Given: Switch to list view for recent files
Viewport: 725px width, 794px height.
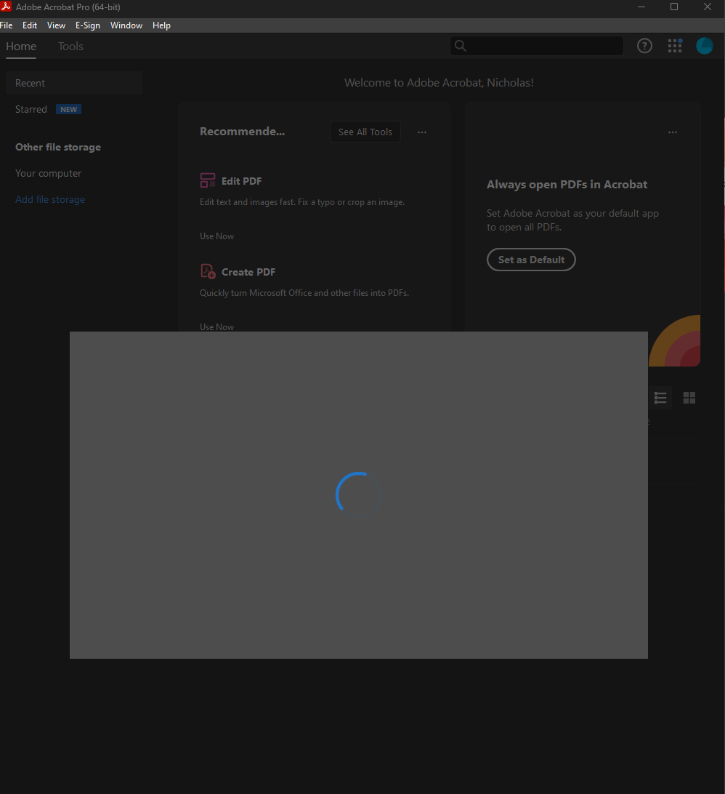Looking at the screenshot, I should 660,398.
